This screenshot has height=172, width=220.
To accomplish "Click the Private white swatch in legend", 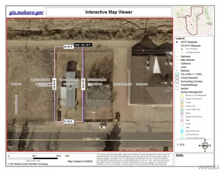I will tap(182, 124).
